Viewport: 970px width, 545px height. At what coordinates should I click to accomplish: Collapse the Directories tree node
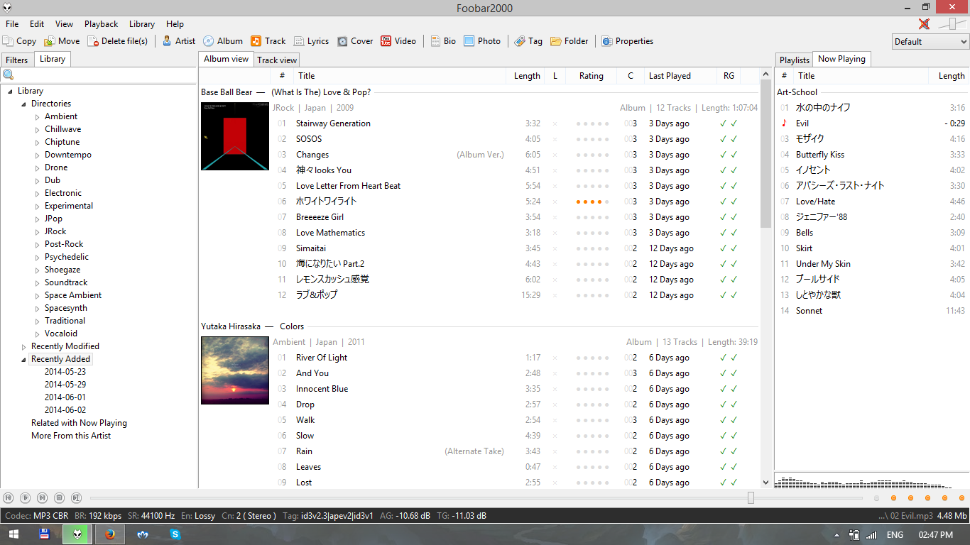tap(24, 104)
